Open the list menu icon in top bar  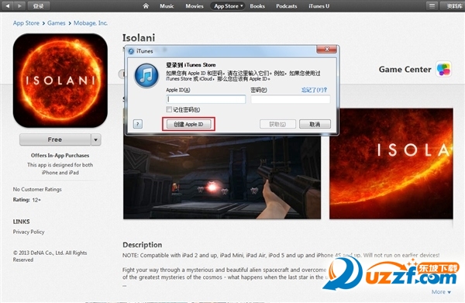(x=432, y=6)
